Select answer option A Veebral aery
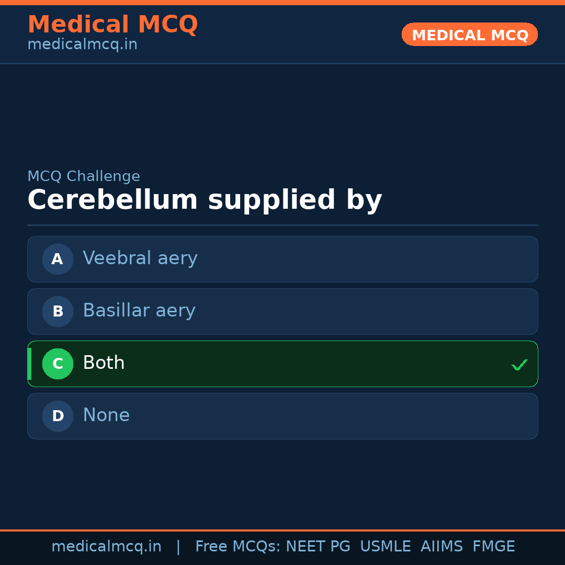Screen dimensions: 565x565 click(282, 259)
